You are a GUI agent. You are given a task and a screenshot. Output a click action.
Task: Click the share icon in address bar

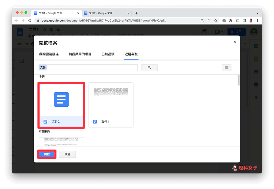click(x=209, y=21)
